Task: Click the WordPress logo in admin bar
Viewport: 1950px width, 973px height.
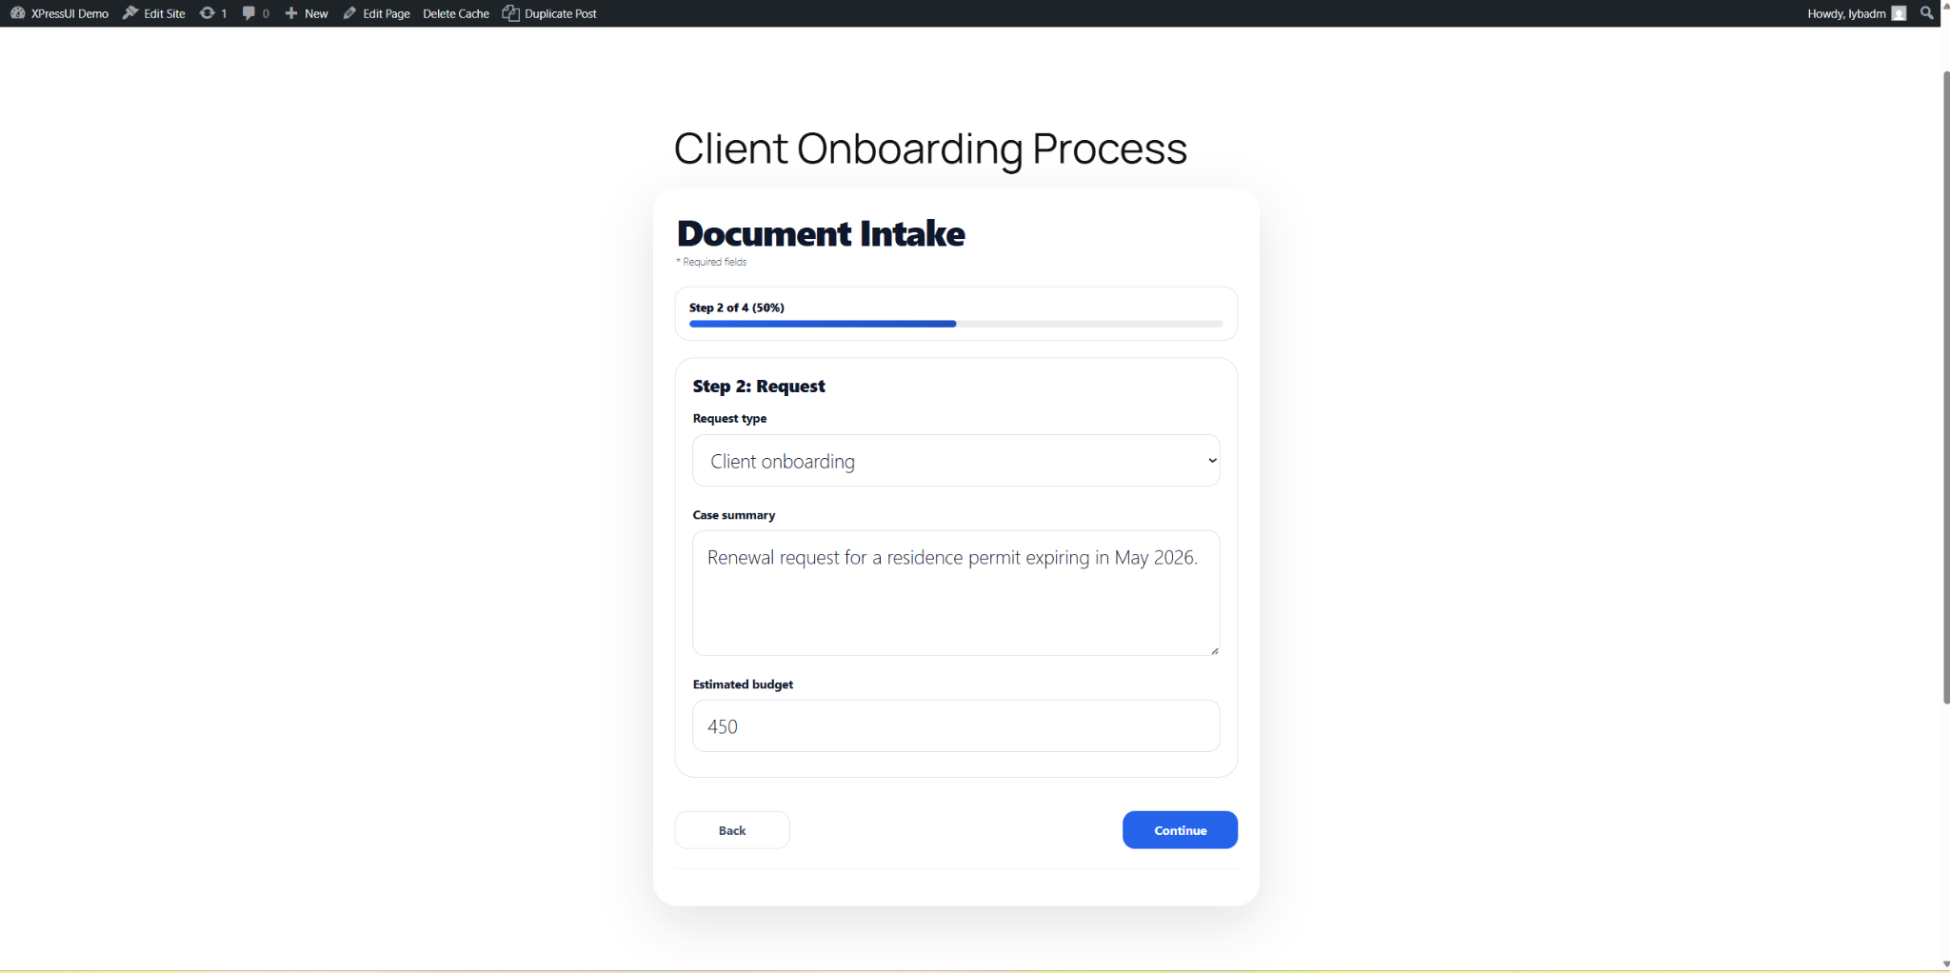Action: (16, 13)
